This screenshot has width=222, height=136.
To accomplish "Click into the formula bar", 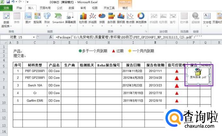I will coord(137,37).
